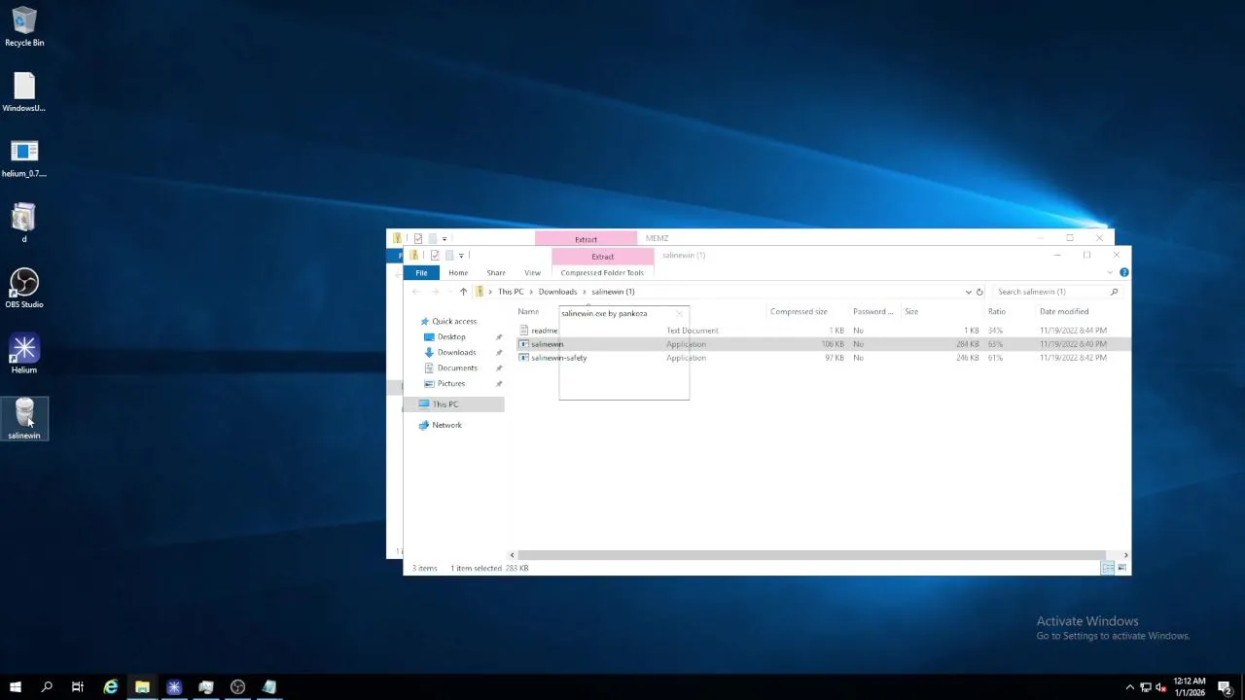Open Customize Quick Access Toolbar dropdown in salinewin (1)

(461, 255)
